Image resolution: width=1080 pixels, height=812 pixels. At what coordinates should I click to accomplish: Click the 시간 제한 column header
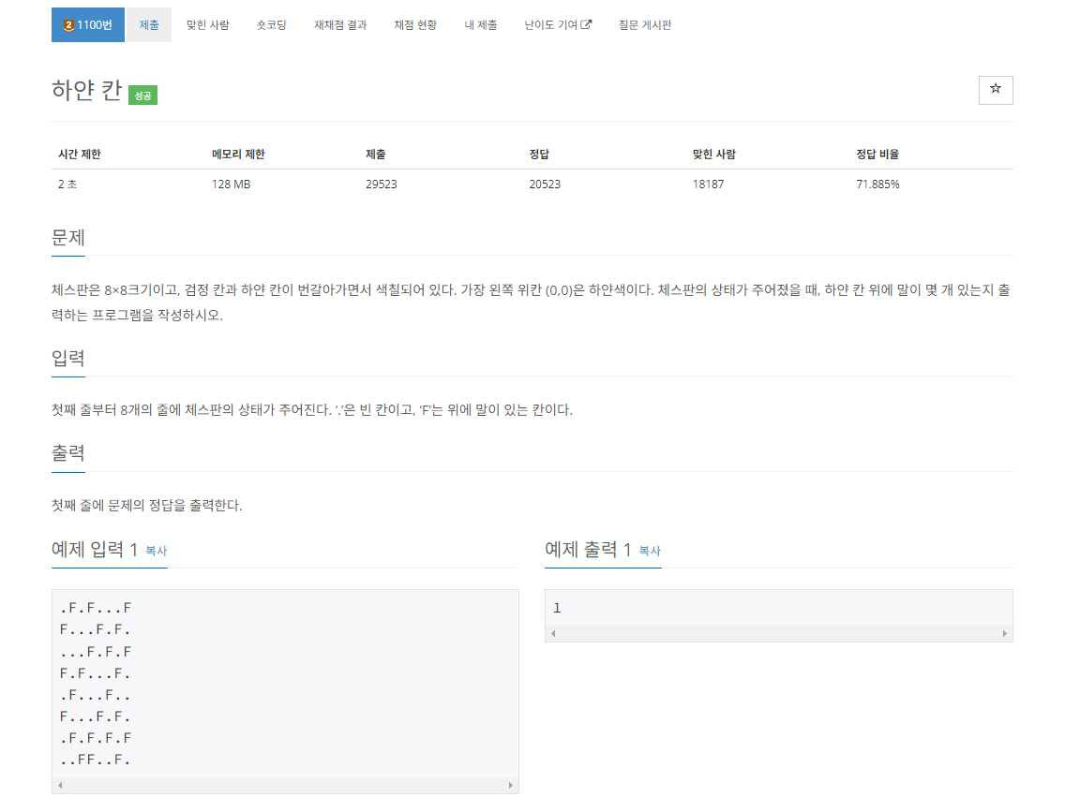click(79, 155)
